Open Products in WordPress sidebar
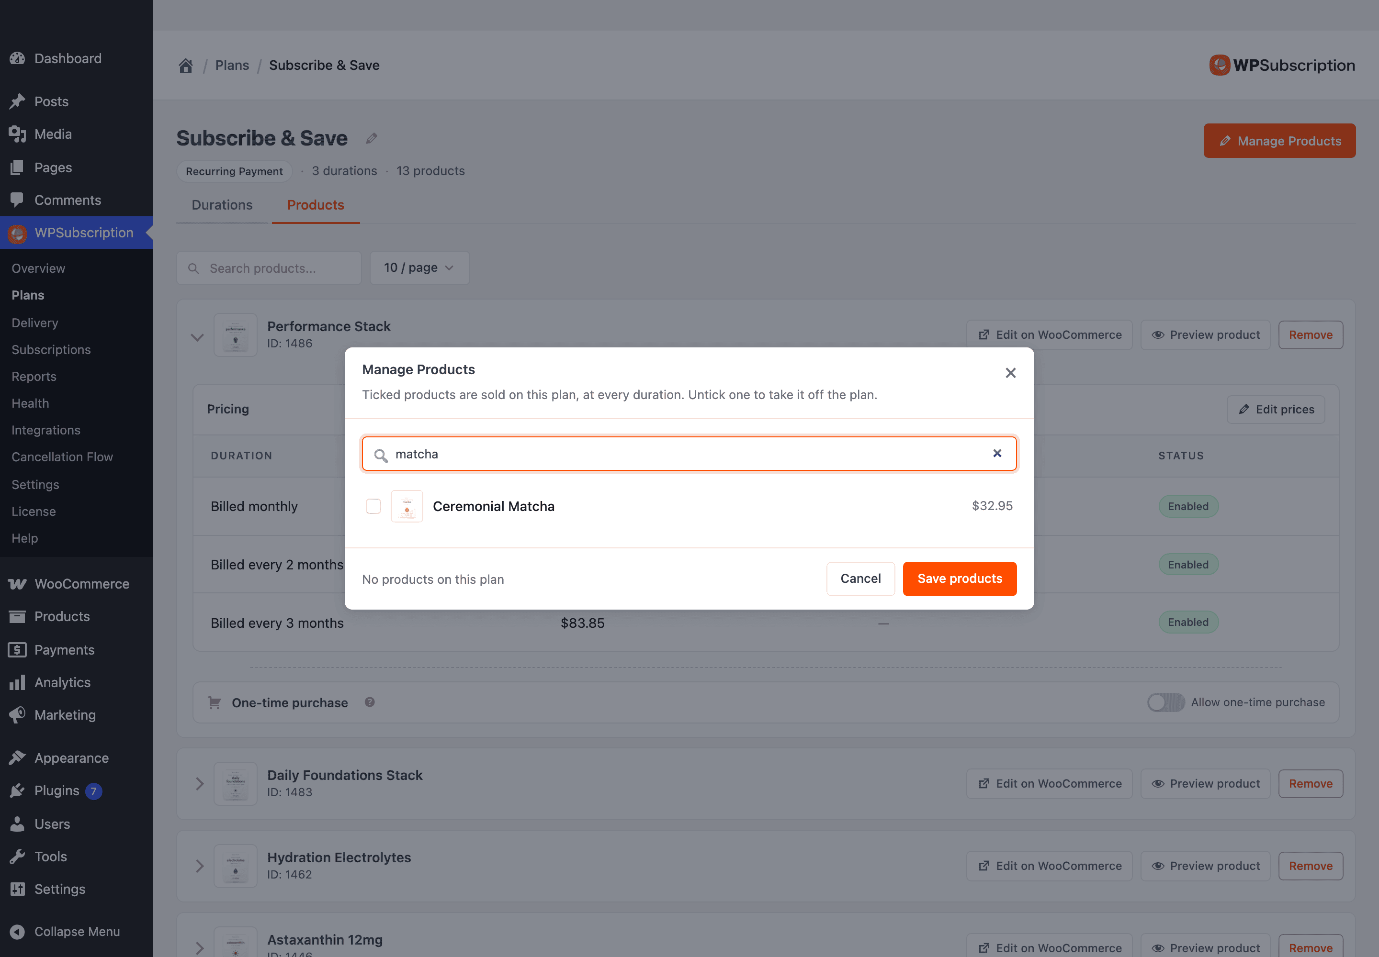1379x957 pixels. tap(76, 616)
